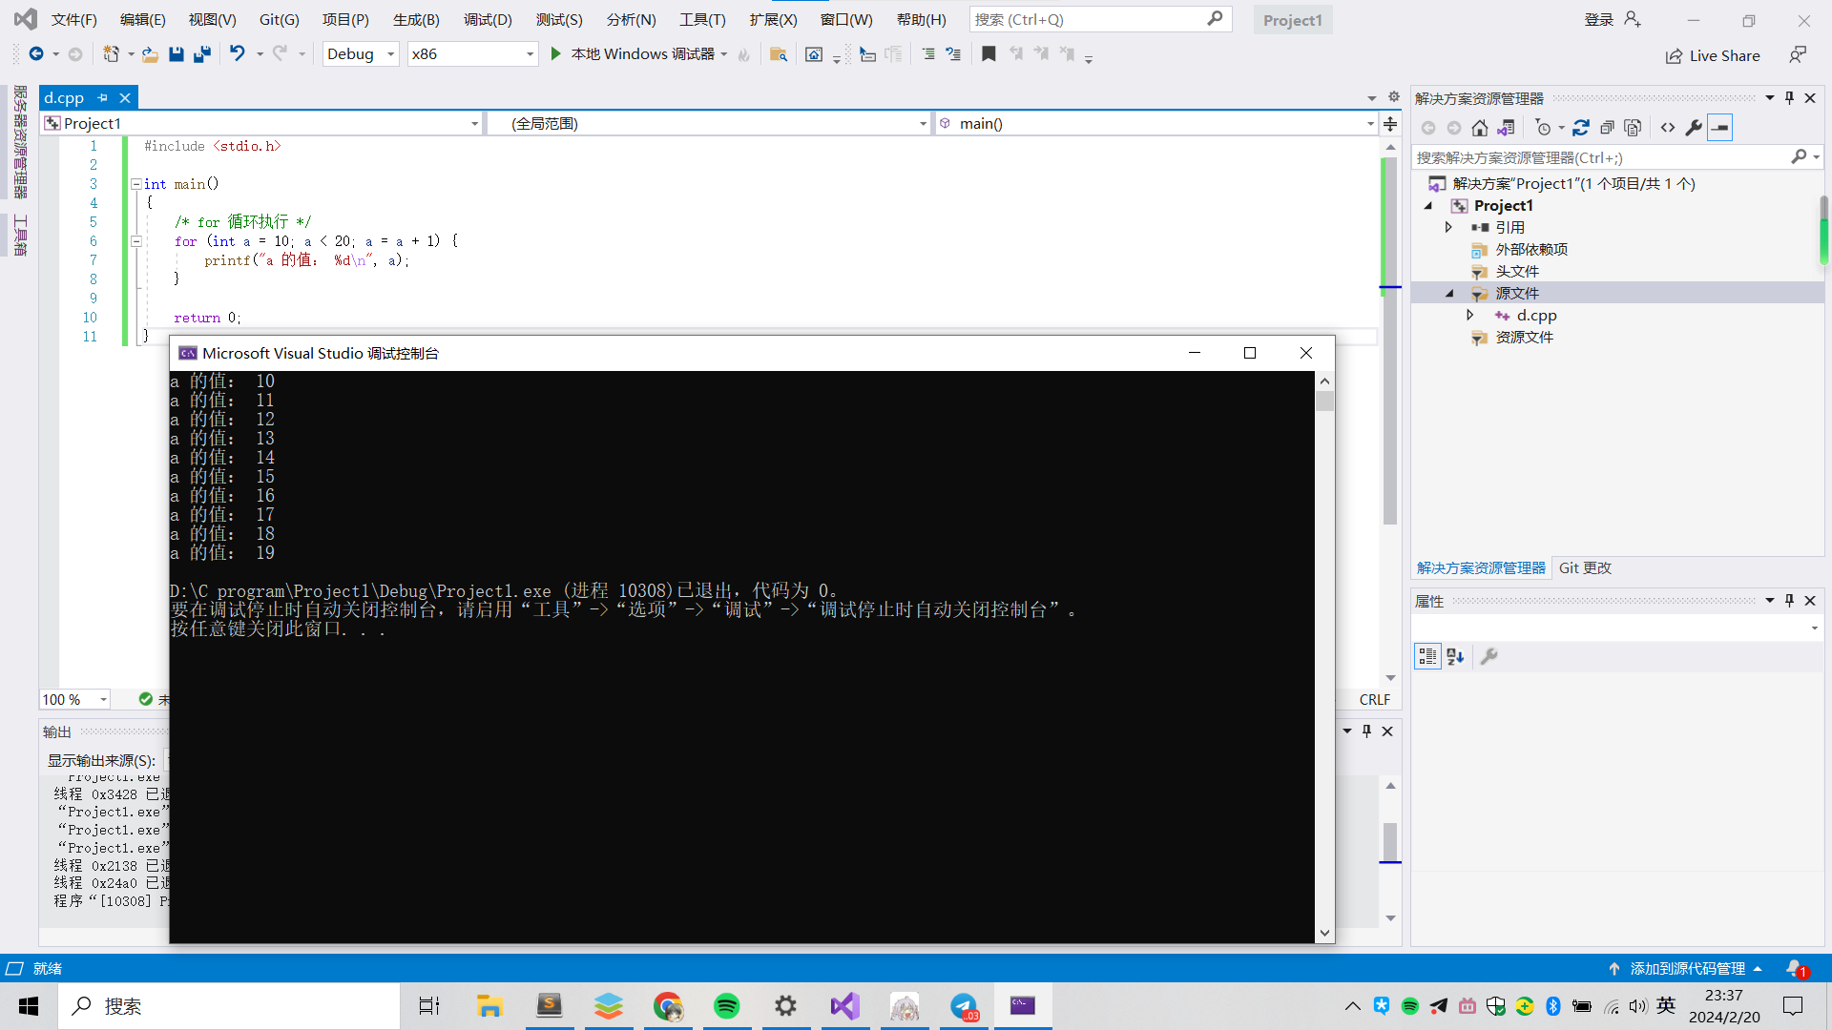
Task: Click the feedback icon near Live Share
Action: (x=1798, y=55)
